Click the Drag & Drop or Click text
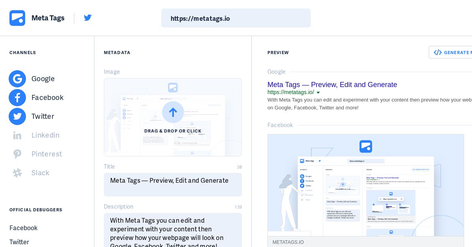 173,131
